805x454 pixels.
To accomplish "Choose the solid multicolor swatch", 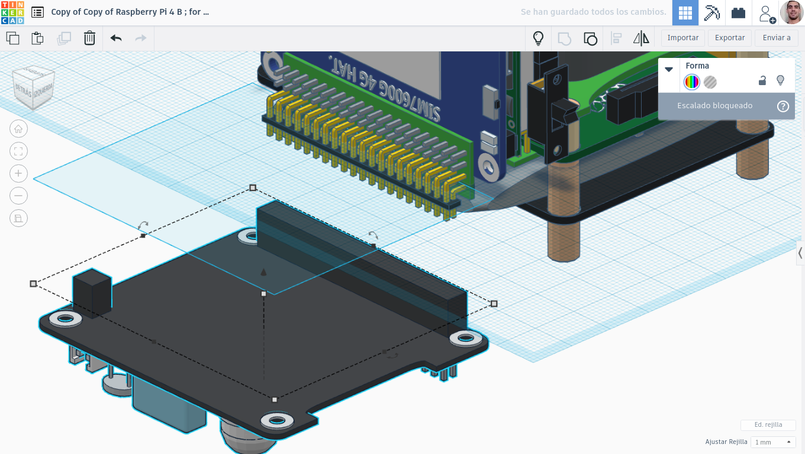I will [x=691, y=82].
